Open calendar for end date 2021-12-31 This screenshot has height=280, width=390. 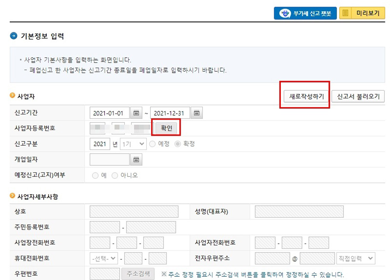[x=197, y=113]
